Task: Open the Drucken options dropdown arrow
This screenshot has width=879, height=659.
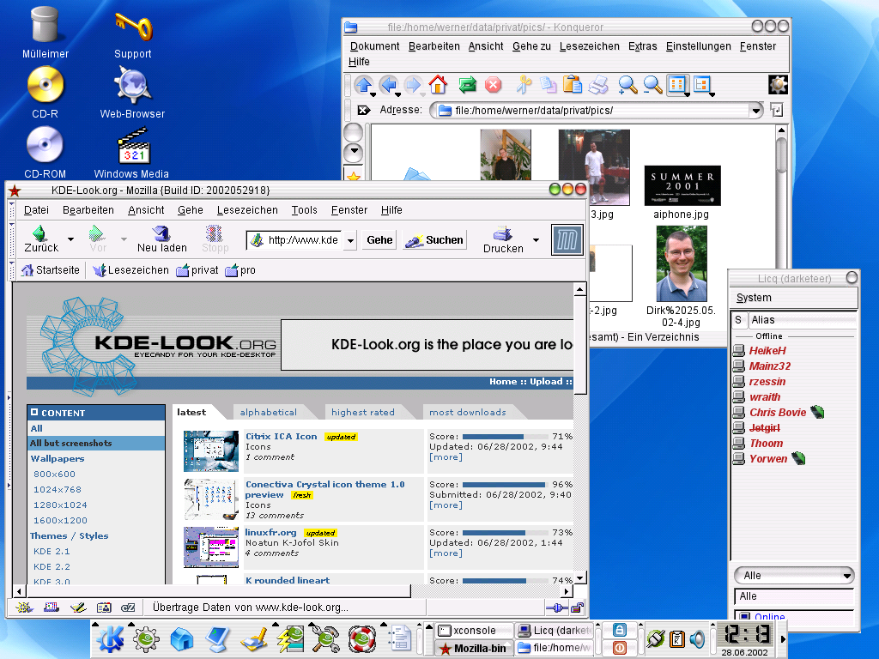Action: (x=536, y=240)
